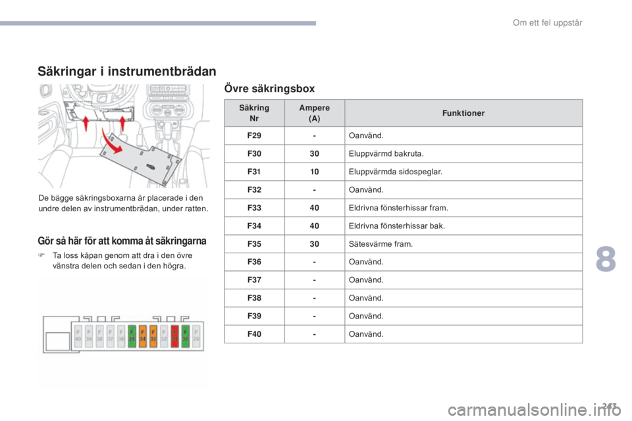Click the 'F33' table cell

click(254, 208)
